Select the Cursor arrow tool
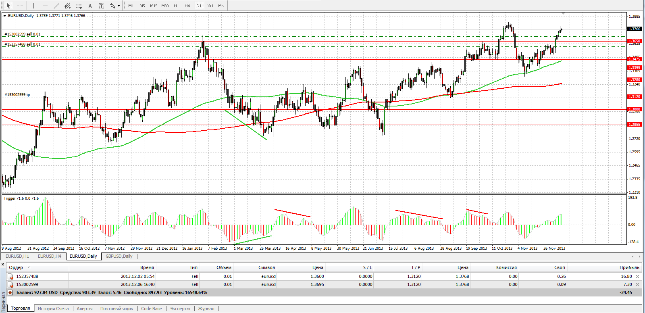The image size is (645, 313). (8, 6)
